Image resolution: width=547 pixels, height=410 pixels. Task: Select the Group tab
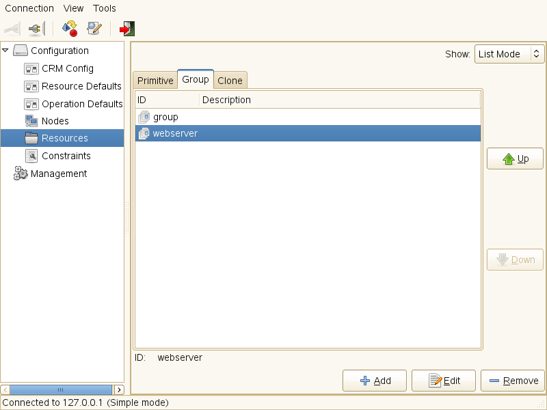[196, 79]
